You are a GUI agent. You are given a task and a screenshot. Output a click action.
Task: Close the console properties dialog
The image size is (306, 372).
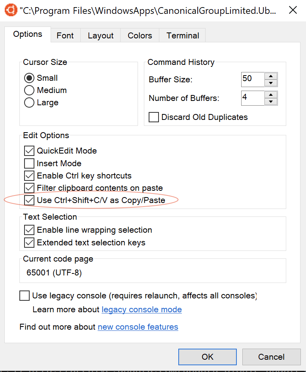tap(293, 10)
